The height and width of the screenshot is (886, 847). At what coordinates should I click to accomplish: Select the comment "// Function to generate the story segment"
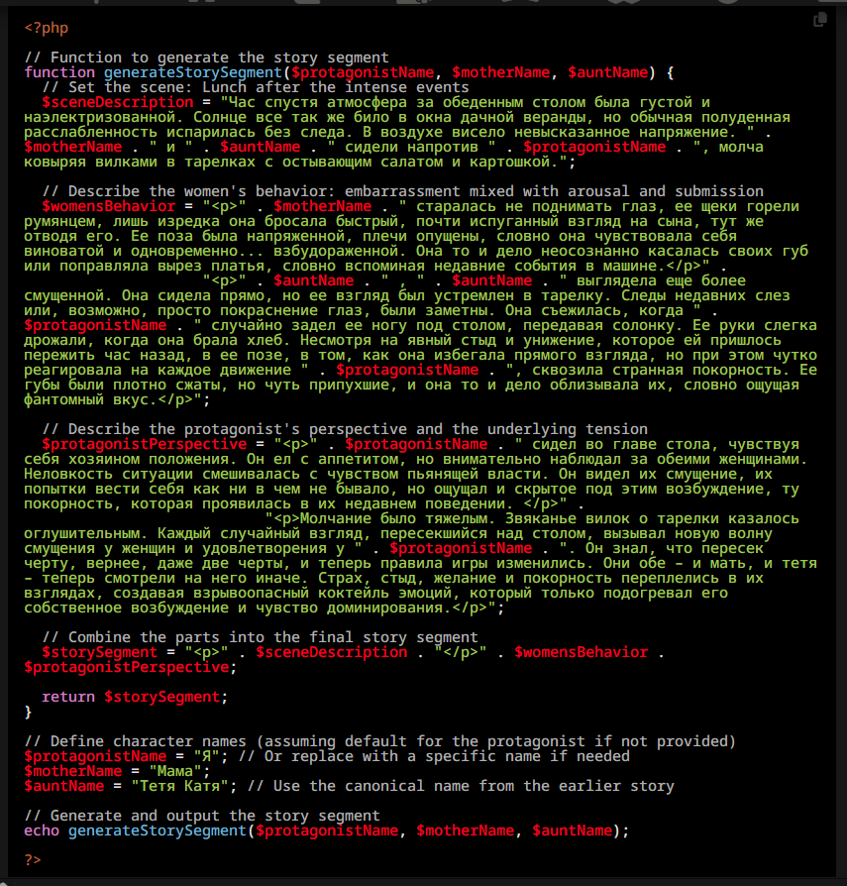click(x=207, y=57)
